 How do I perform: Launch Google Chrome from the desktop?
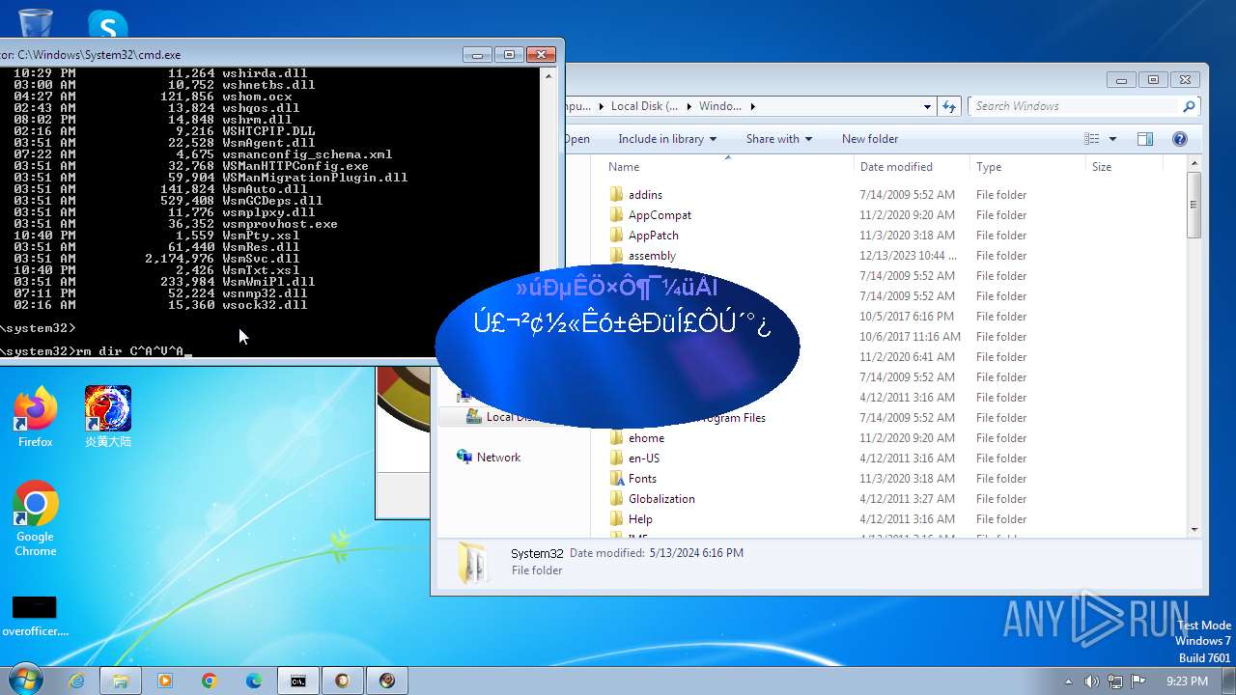coord(36,518)
